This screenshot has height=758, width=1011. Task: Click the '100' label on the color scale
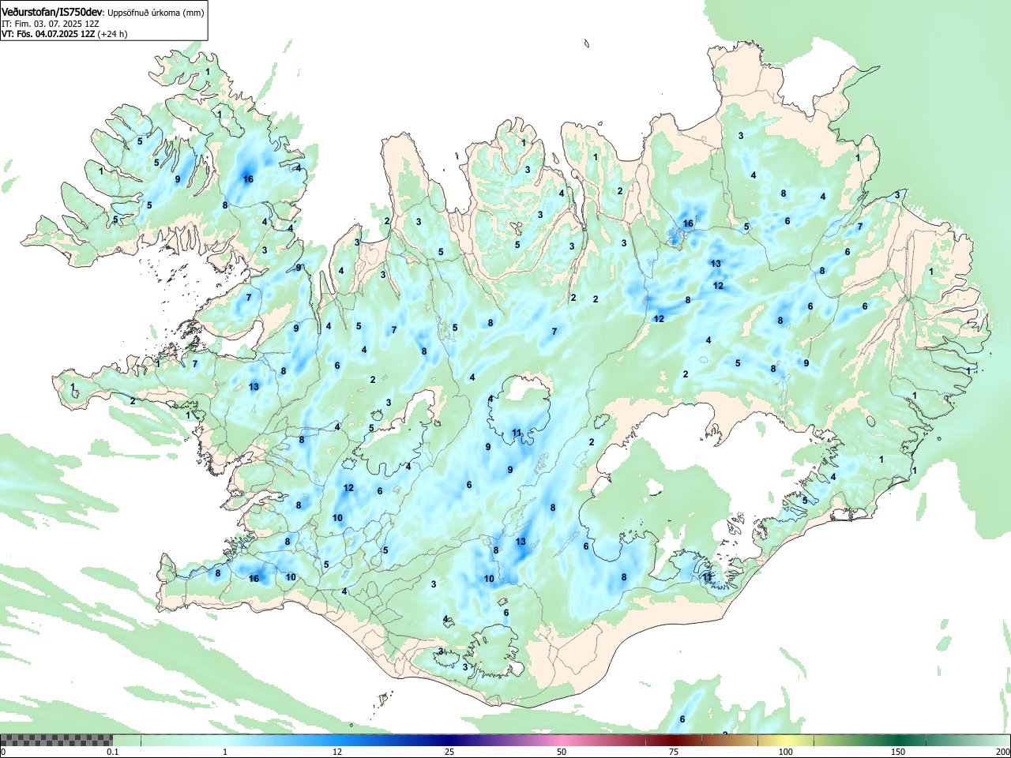tap(785, 752)
